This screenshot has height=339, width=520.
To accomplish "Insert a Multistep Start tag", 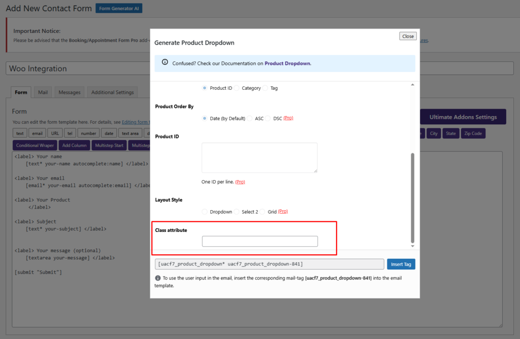I will click(109, 145).
